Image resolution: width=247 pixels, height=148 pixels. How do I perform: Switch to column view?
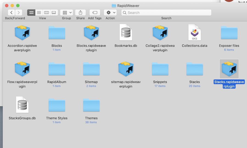(x=46, y=13)
